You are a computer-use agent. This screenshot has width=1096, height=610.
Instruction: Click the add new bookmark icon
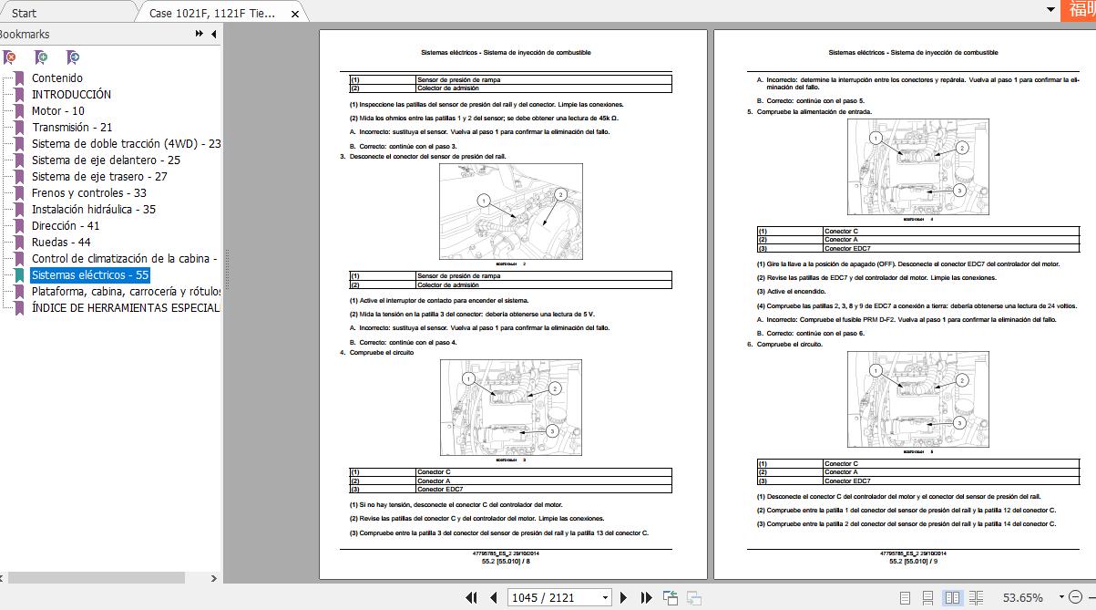click(x=42, y=57)
